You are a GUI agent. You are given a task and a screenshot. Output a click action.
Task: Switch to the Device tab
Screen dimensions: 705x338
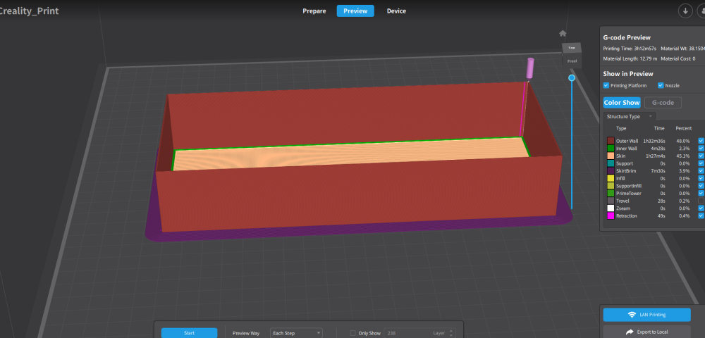[x=396, y=11]
